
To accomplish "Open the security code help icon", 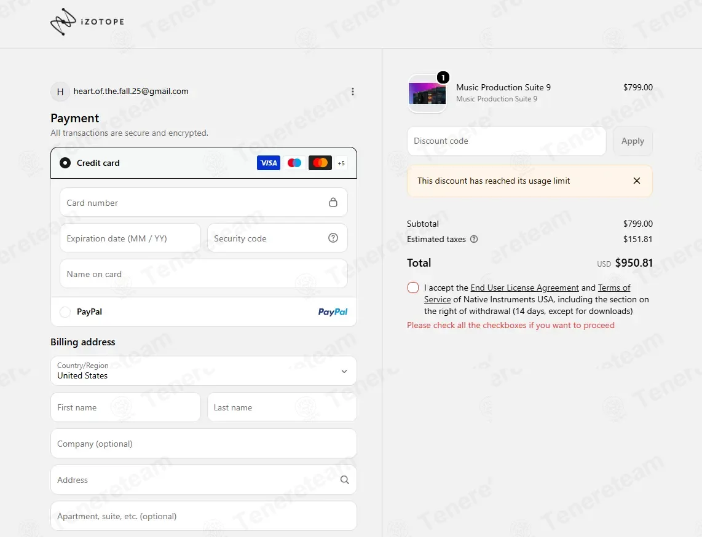I will point(333,238).
